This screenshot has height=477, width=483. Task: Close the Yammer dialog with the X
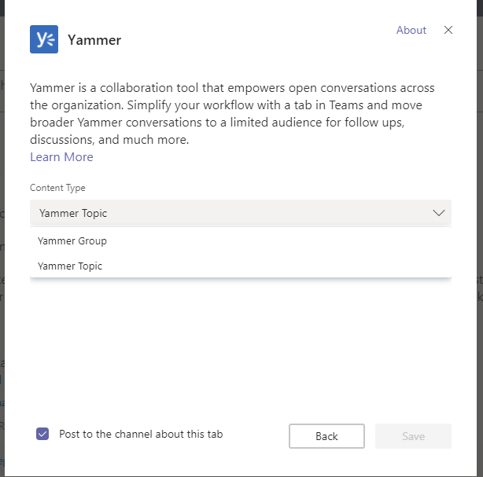click(448, 30)
